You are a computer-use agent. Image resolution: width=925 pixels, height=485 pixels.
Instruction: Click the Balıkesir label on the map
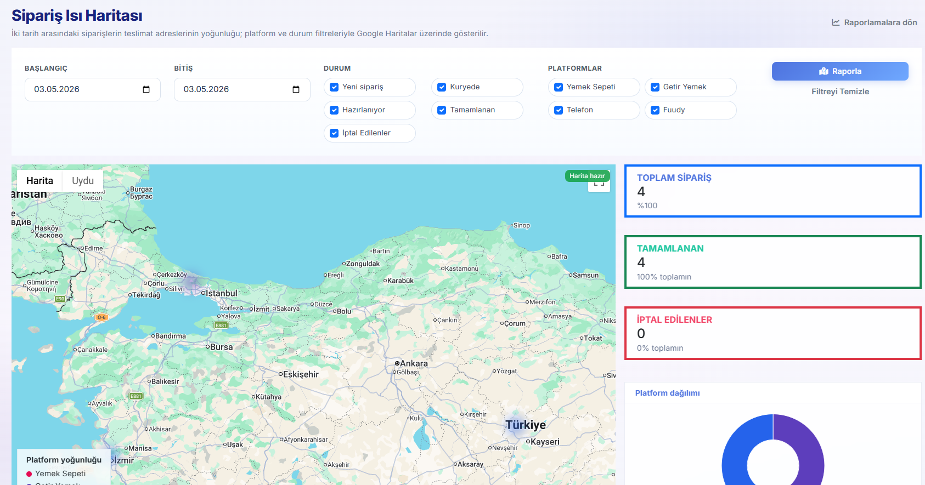(x=165, y=381)
